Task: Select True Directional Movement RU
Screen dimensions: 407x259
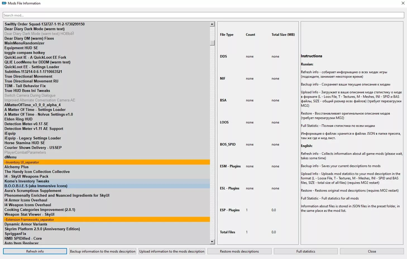Action: click(x=32, y=81)
